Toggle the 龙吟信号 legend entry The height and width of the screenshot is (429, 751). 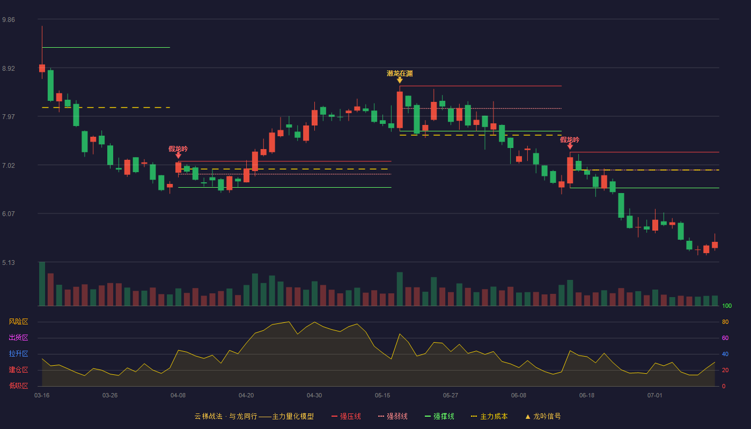point(542,416)
